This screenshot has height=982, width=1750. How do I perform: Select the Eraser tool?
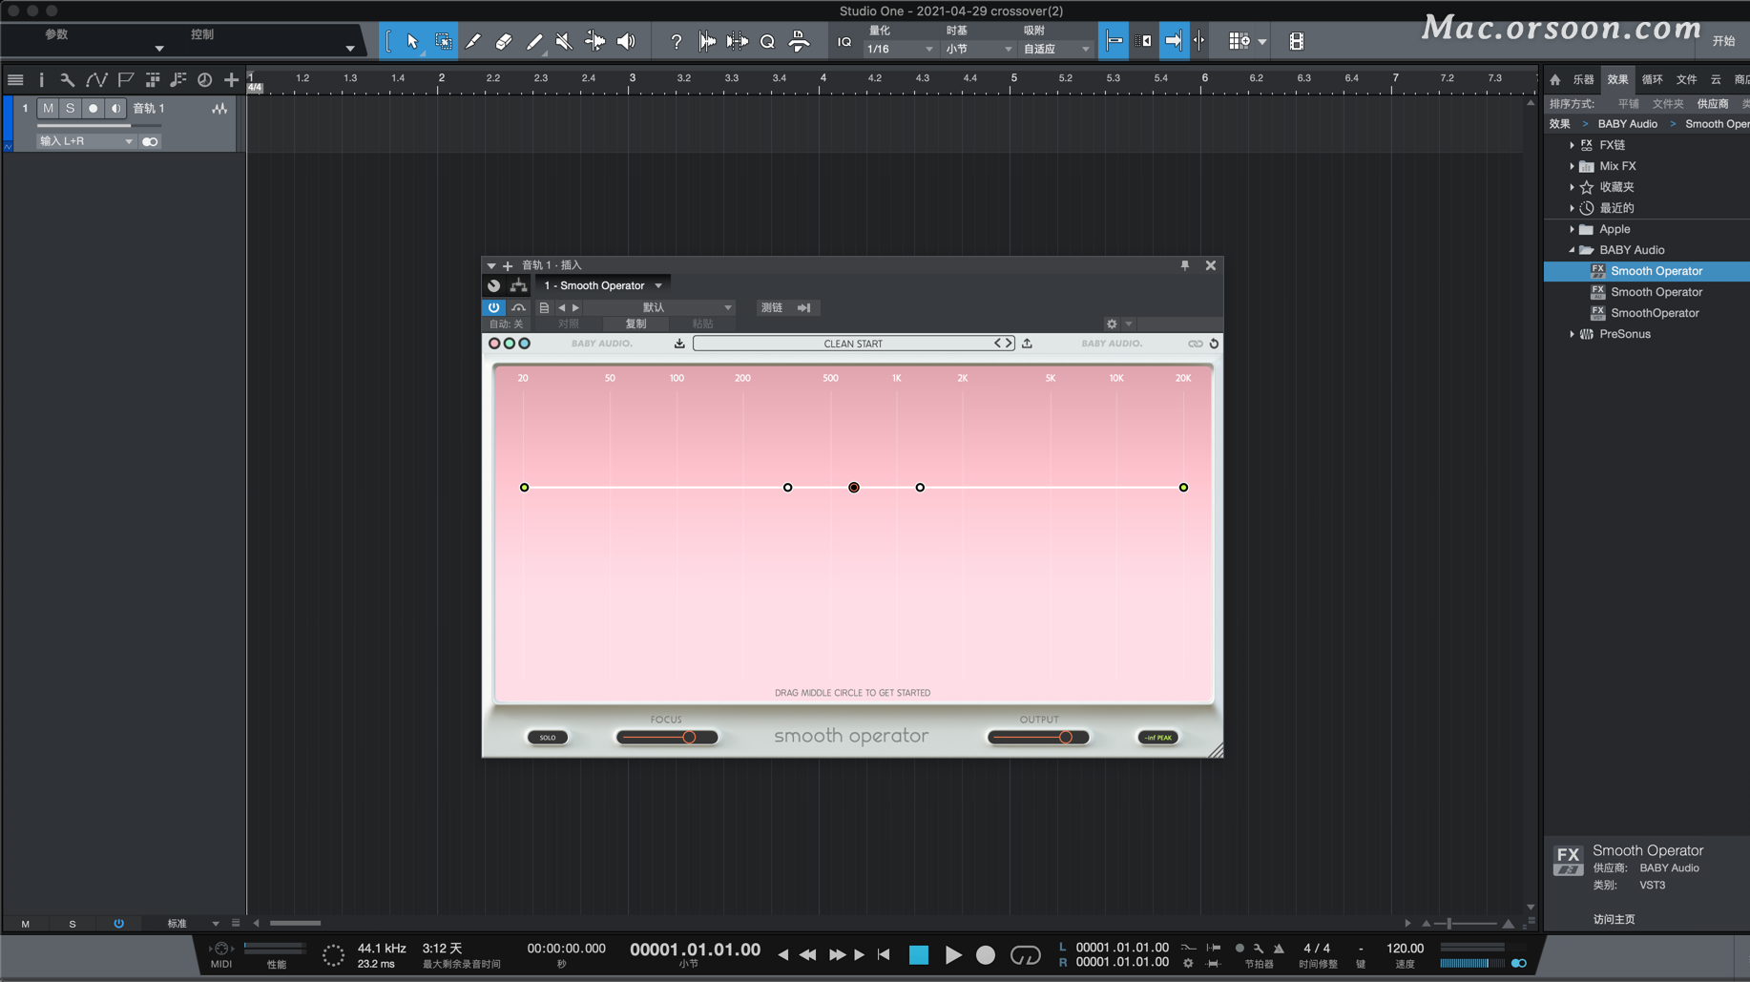click(x=504, y=41)
